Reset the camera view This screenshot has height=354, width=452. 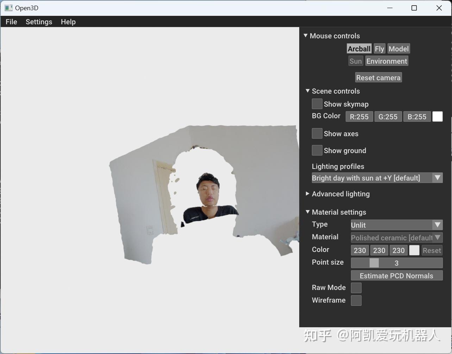378,77
